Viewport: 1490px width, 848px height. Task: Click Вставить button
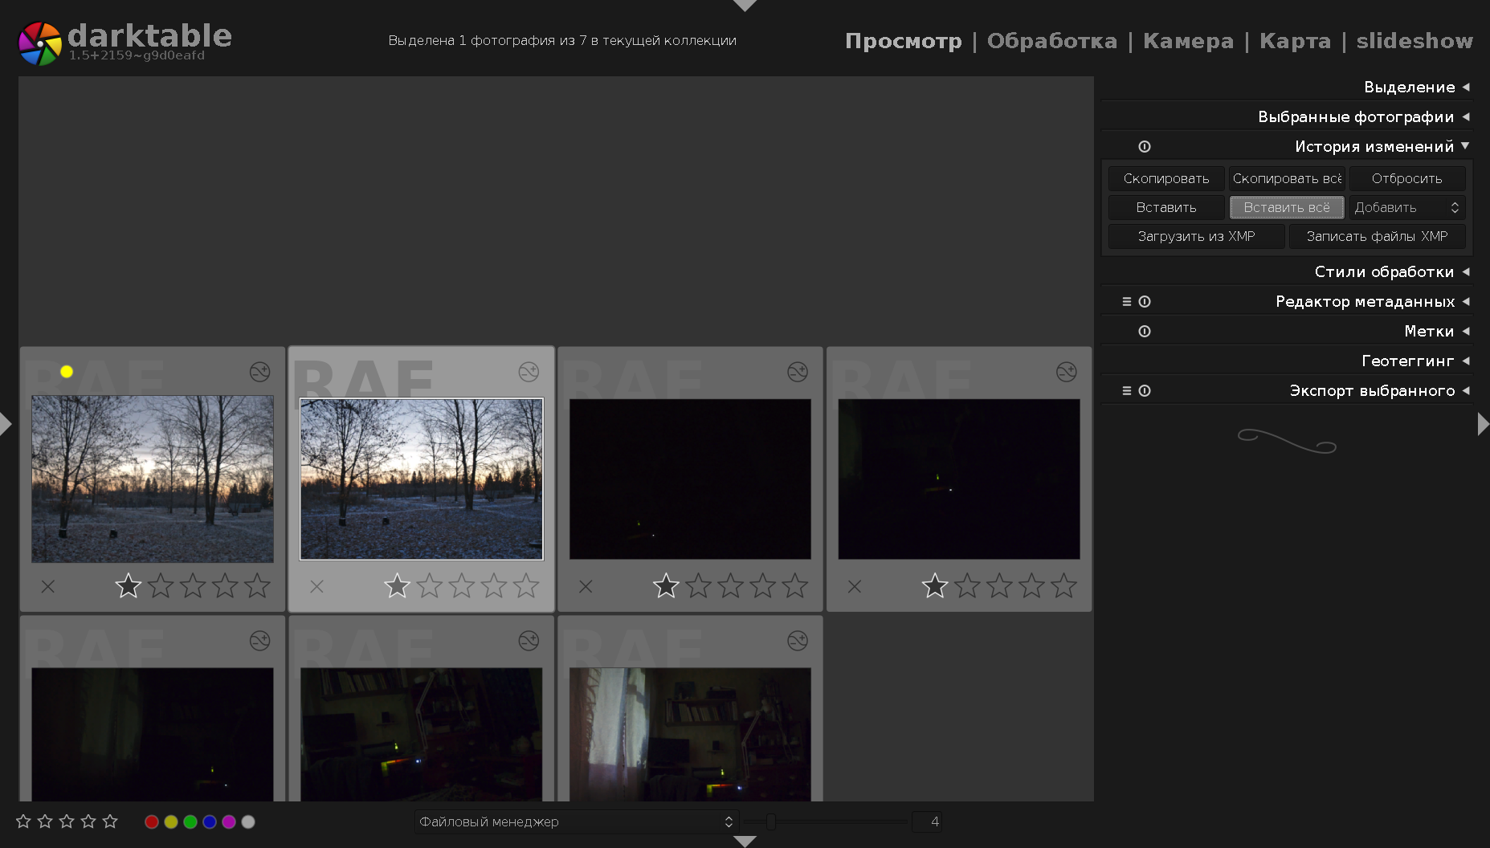[x=1166, y=207]
